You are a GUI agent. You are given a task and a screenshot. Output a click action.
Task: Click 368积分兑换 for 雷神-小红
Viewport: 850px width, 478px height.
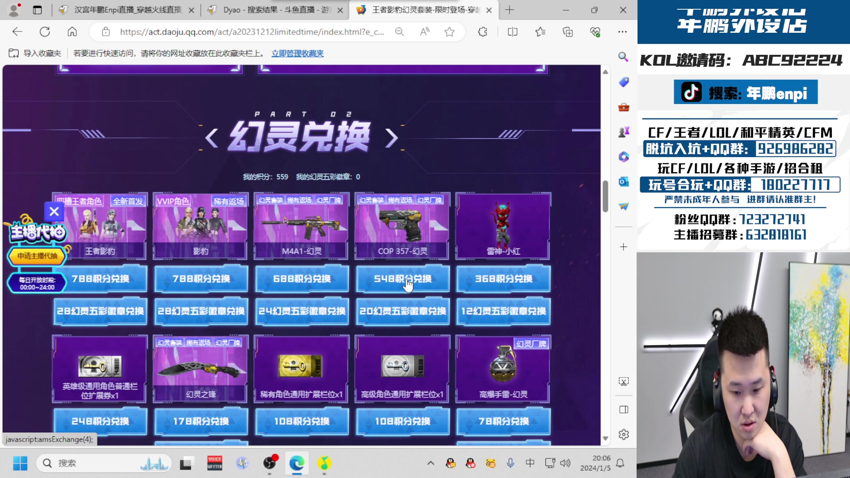[503, 278]
